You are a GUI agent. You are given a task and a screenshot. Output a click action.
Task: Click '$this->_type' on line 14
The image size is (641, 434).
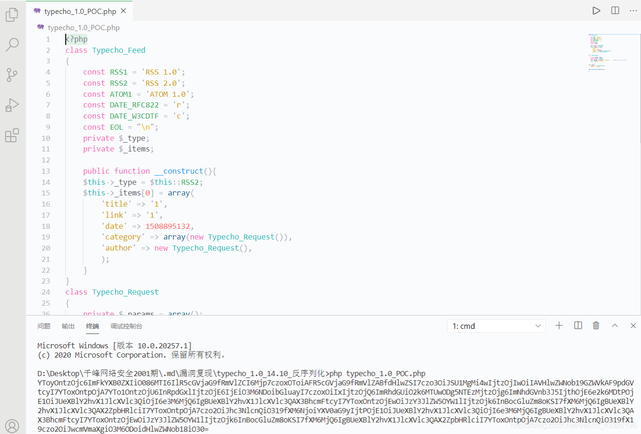click(x=110, y=182)
